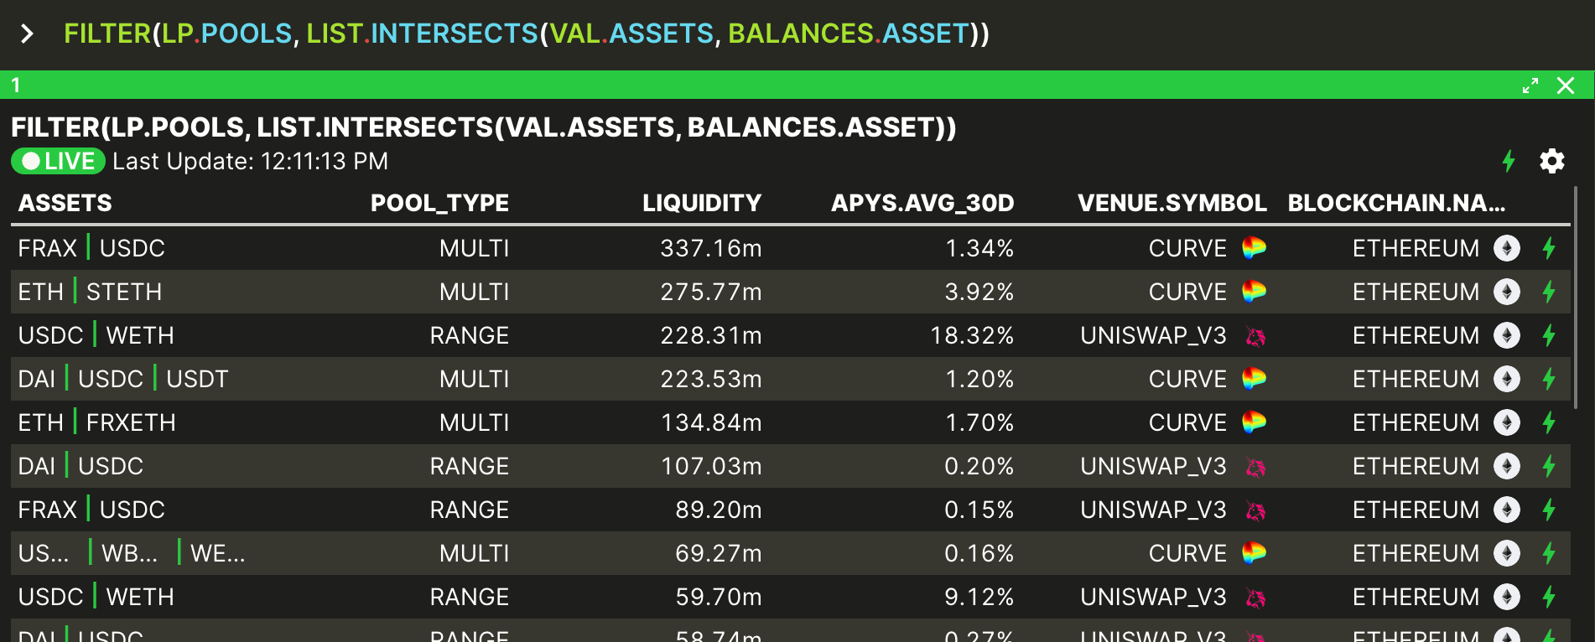The width and height of the screenshot is (1595, 642).
Task: Click the lightning bolt on the FRAX USDC MULTI row
Action: (x=1549, y=248)
